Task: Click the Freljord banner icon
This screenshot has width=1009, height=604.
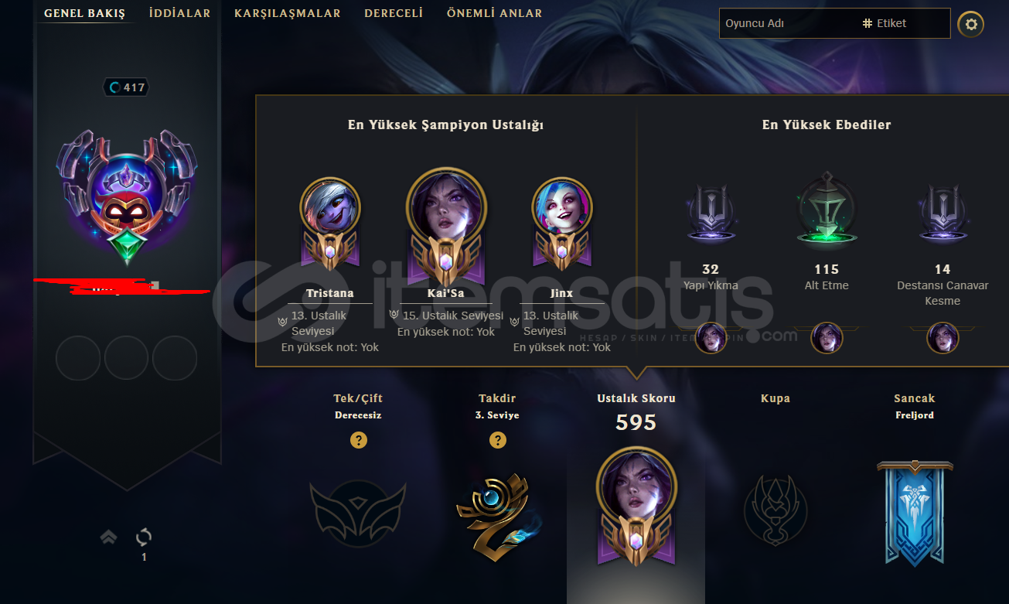Action: tap(915, 512)
